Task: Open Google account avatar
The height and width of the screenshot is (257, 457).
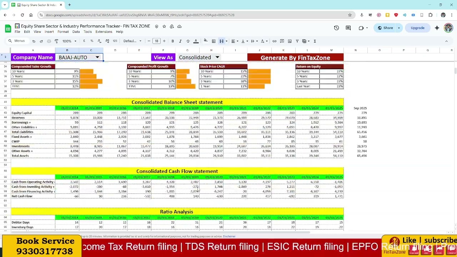Action: [448, 28]
